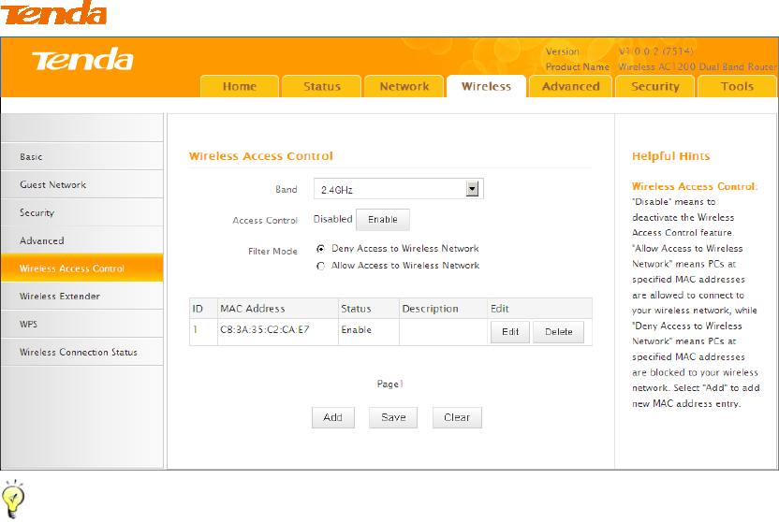Click the Page 1 indicator
The height and width of the screenshot is (522, 779).
pos(390,384)
